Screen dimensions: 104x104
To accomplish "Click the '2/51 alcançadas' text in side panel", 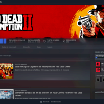I will click(x=100, y=56).
